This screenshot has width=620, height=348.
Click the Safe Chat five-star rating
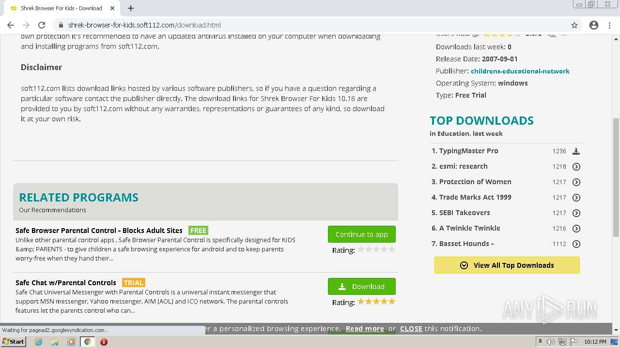pos(376,302)
